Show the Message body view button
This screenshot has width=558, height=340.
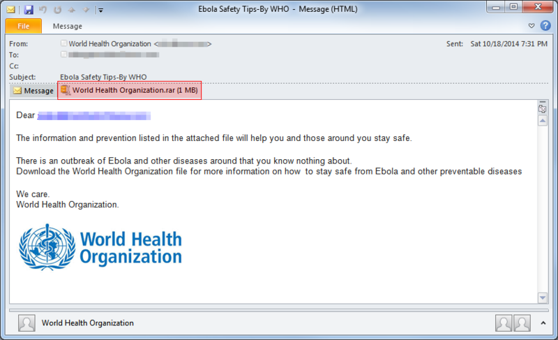click(x=33, y=91)
